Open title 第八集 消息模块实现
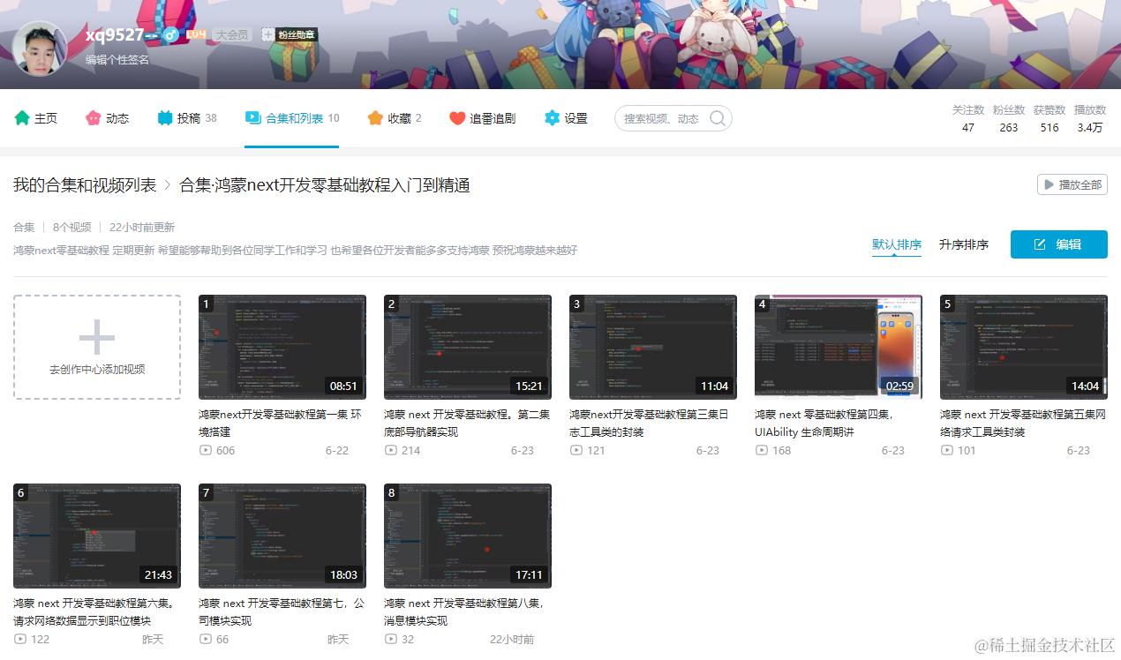This screenshot has width=1121, height=660. pos(464,611)
